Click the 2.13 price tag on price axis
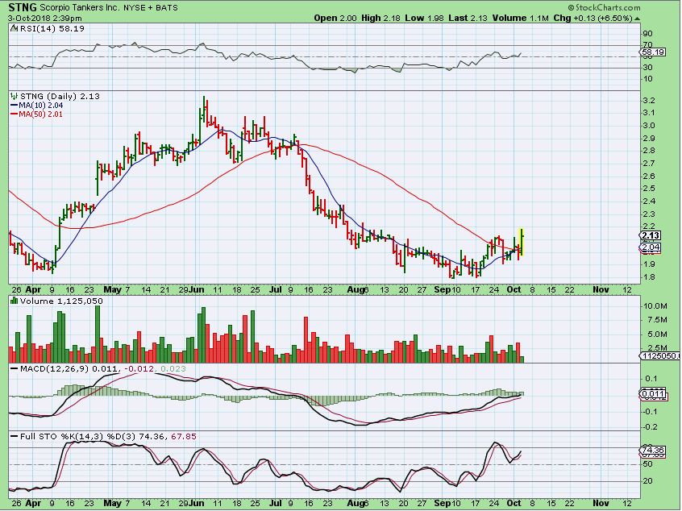This screenshot has width=682, height=511. [651, 235]
